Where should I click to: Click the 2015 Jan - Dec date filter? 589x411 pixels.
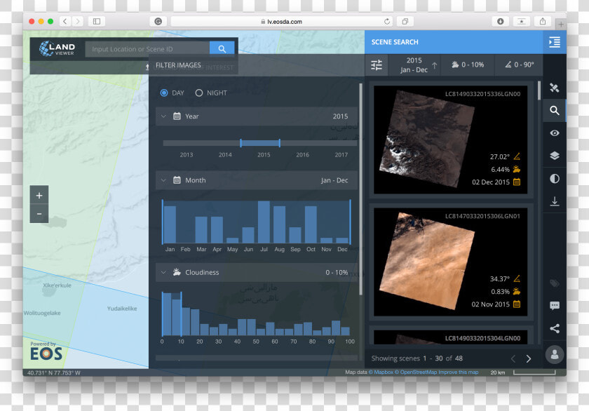point(414,65)
